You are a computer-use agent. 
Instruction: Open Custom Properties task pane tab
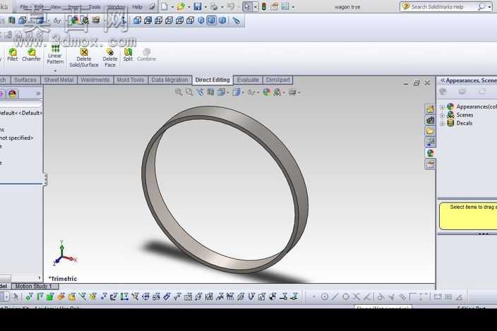(430, 164)
